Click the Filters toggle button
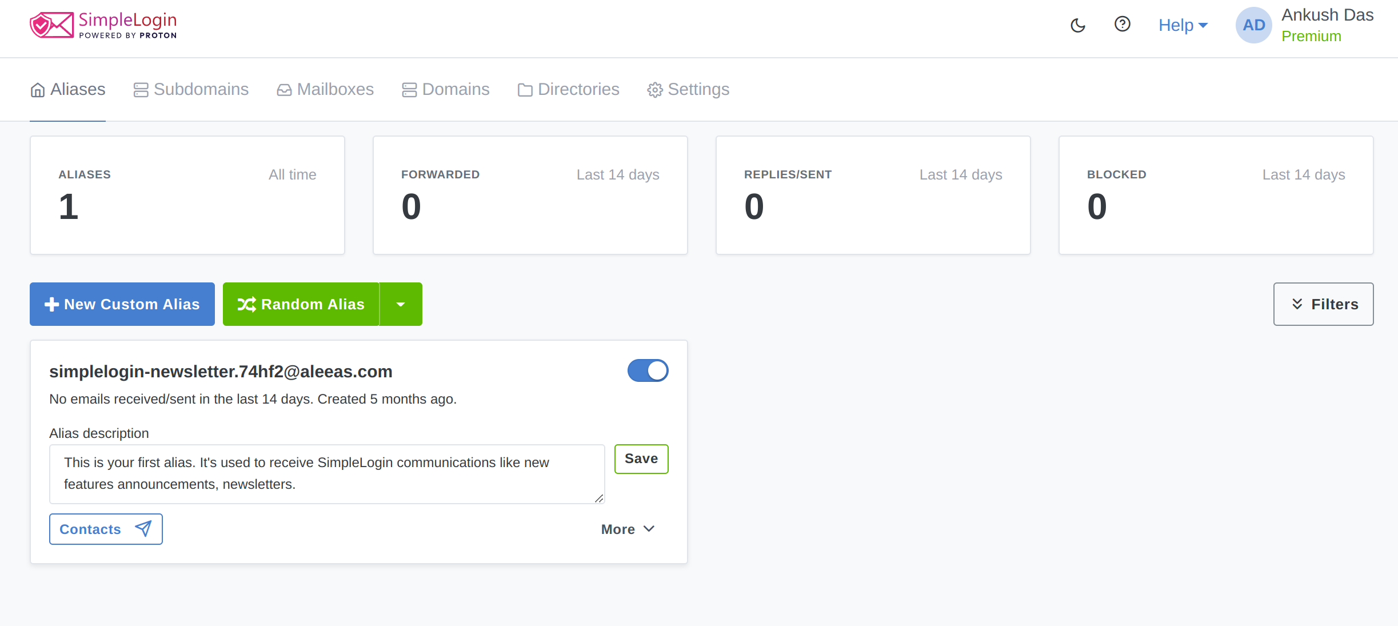Screen dimensions: 1398x626 pyautogui.click(x=1324, y=304)
